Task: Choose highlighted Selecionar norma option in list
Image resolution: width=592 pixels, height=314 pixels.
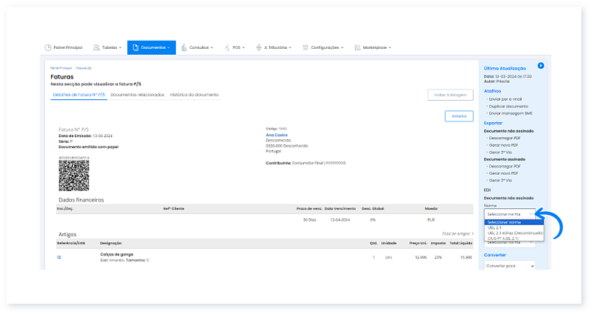Action: pyautogui.click(x=514, y=222)
